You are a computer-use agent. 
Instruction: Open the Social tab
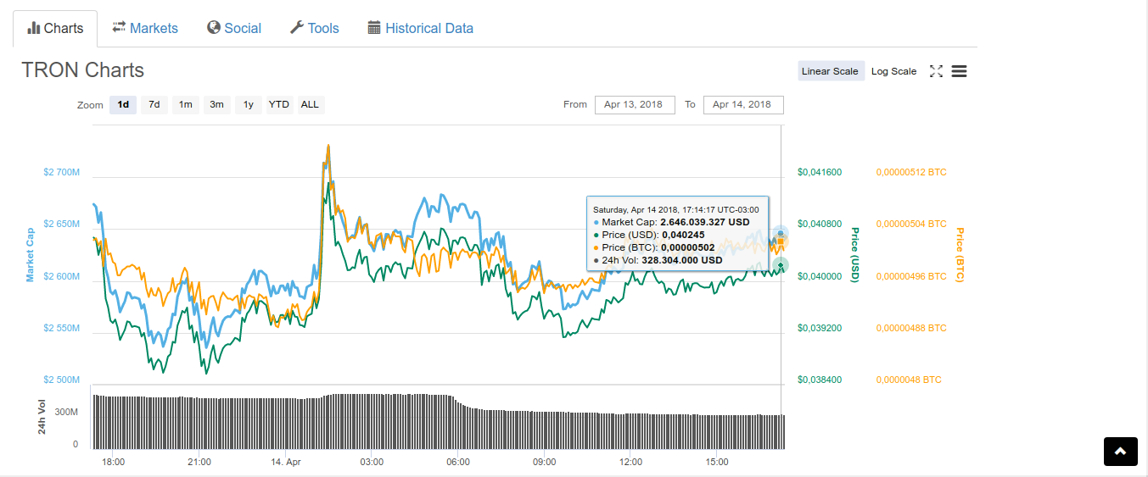tap(234, 28)
